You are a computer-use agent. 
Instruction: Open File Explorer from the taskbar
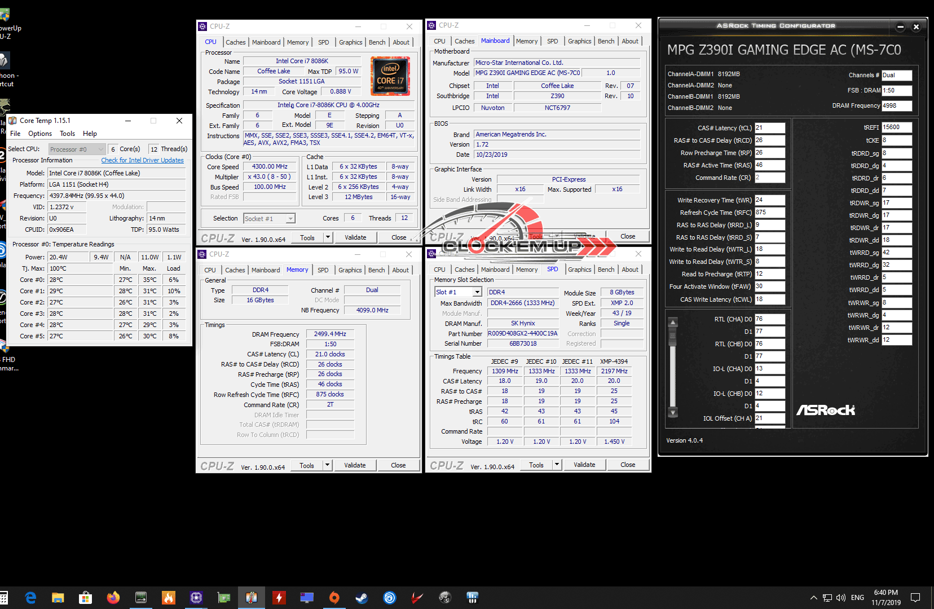(x=58, y=598)
